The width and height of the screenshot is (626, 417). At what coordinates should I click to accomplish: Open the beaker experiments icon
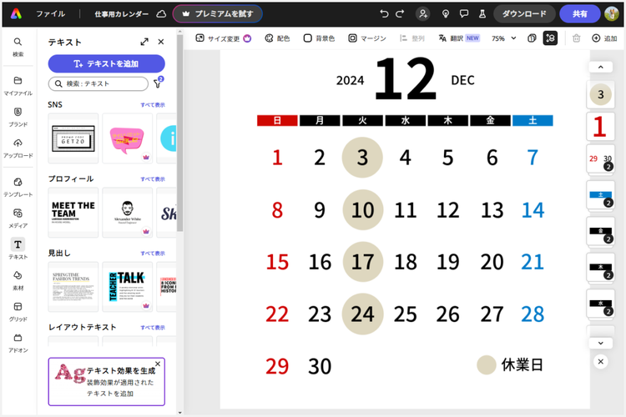point(482,14)
